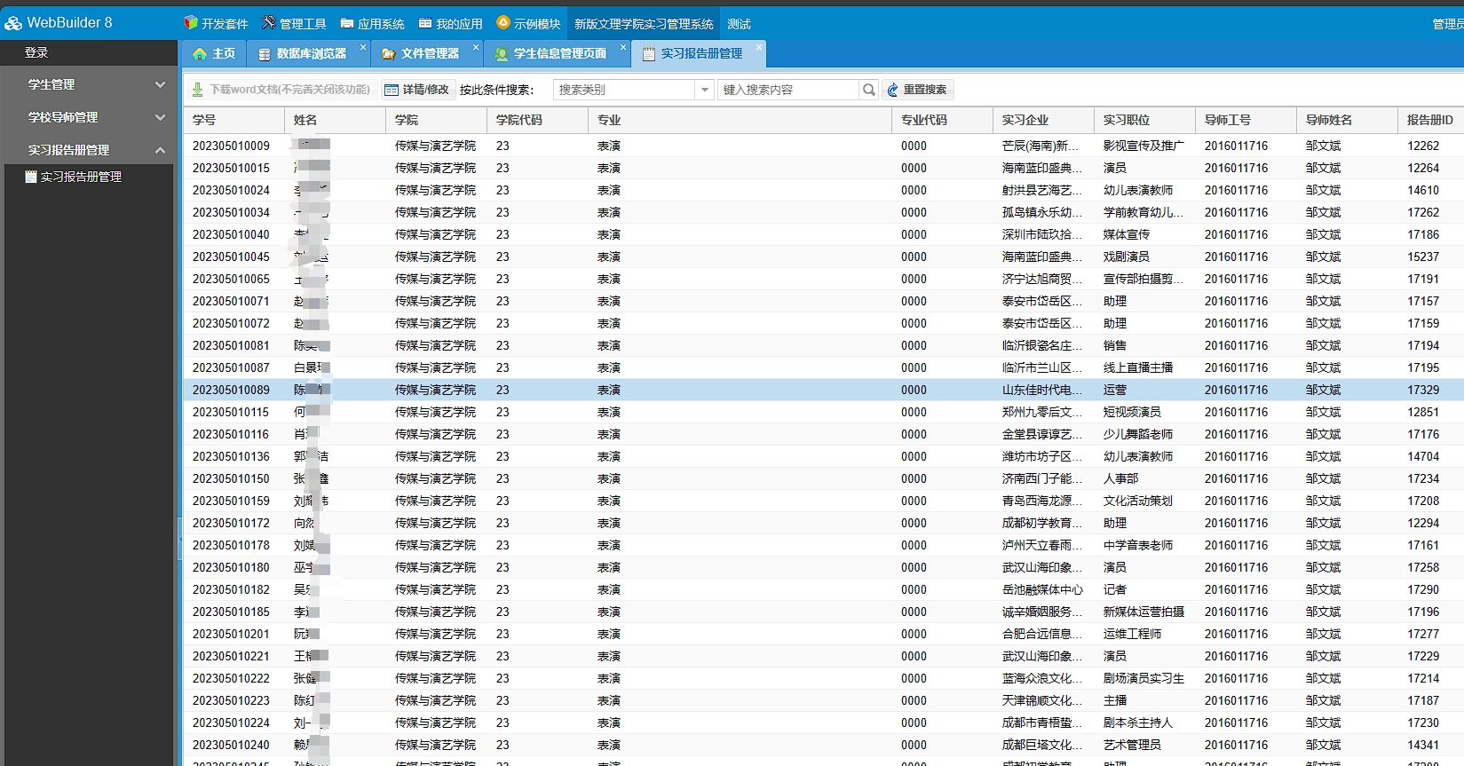Viewport: 1464px width, 766px height.
Task: Click cell 新媒体运营拍摄
Action: click(1144, 612)
